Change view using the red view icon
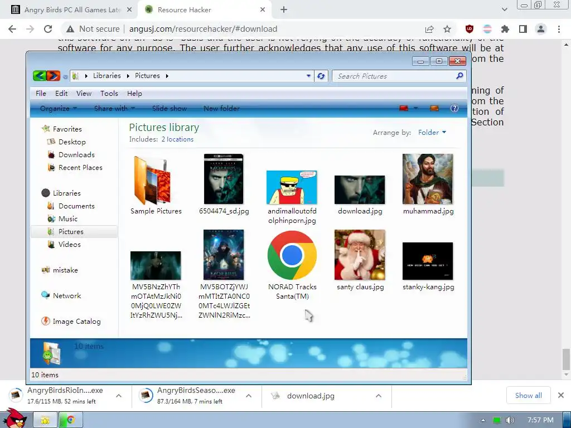This screenshot has height=428, width=571. (404, 108)
